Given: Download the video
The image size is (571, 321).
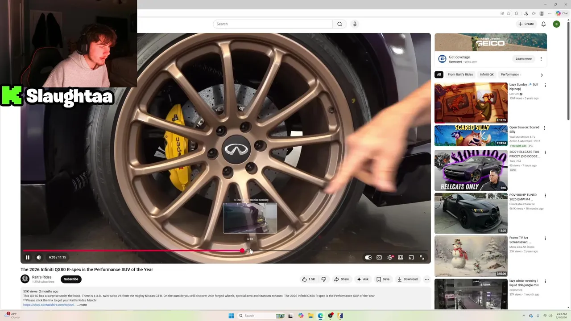Looking at the screenshot, I should [x=408, y=279].
